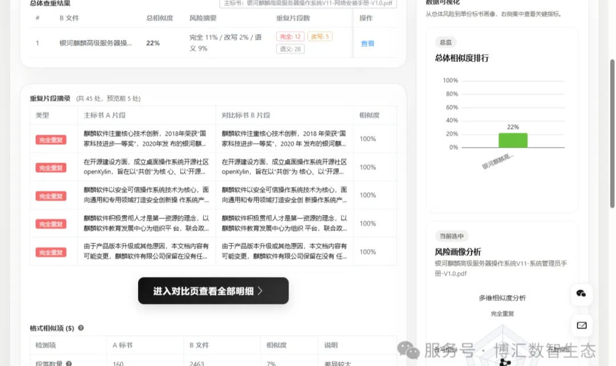Click the 银河麒麟高级服务器操... file name cell
Viewport: 616px width, 366px height.
[x=95, y=43]
